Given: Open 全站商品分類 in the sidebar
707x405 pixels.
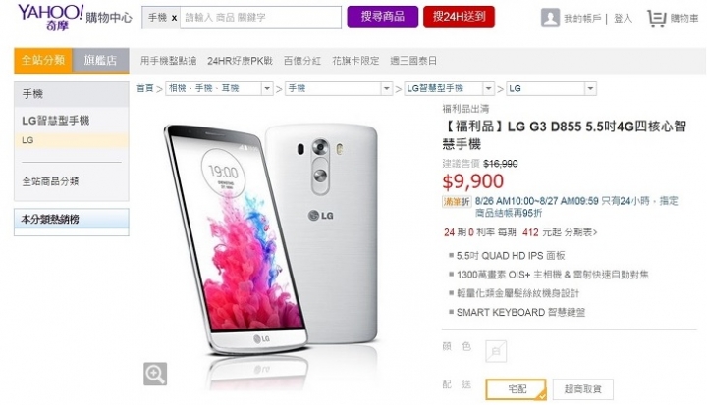Looking at the screenshot, I should click(x=50, y=181).
